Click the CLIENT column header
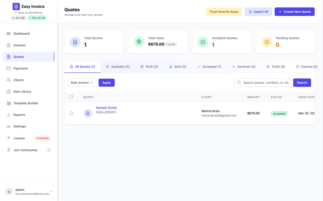Screen dimensions: 323x201 [x=206, y=97]
